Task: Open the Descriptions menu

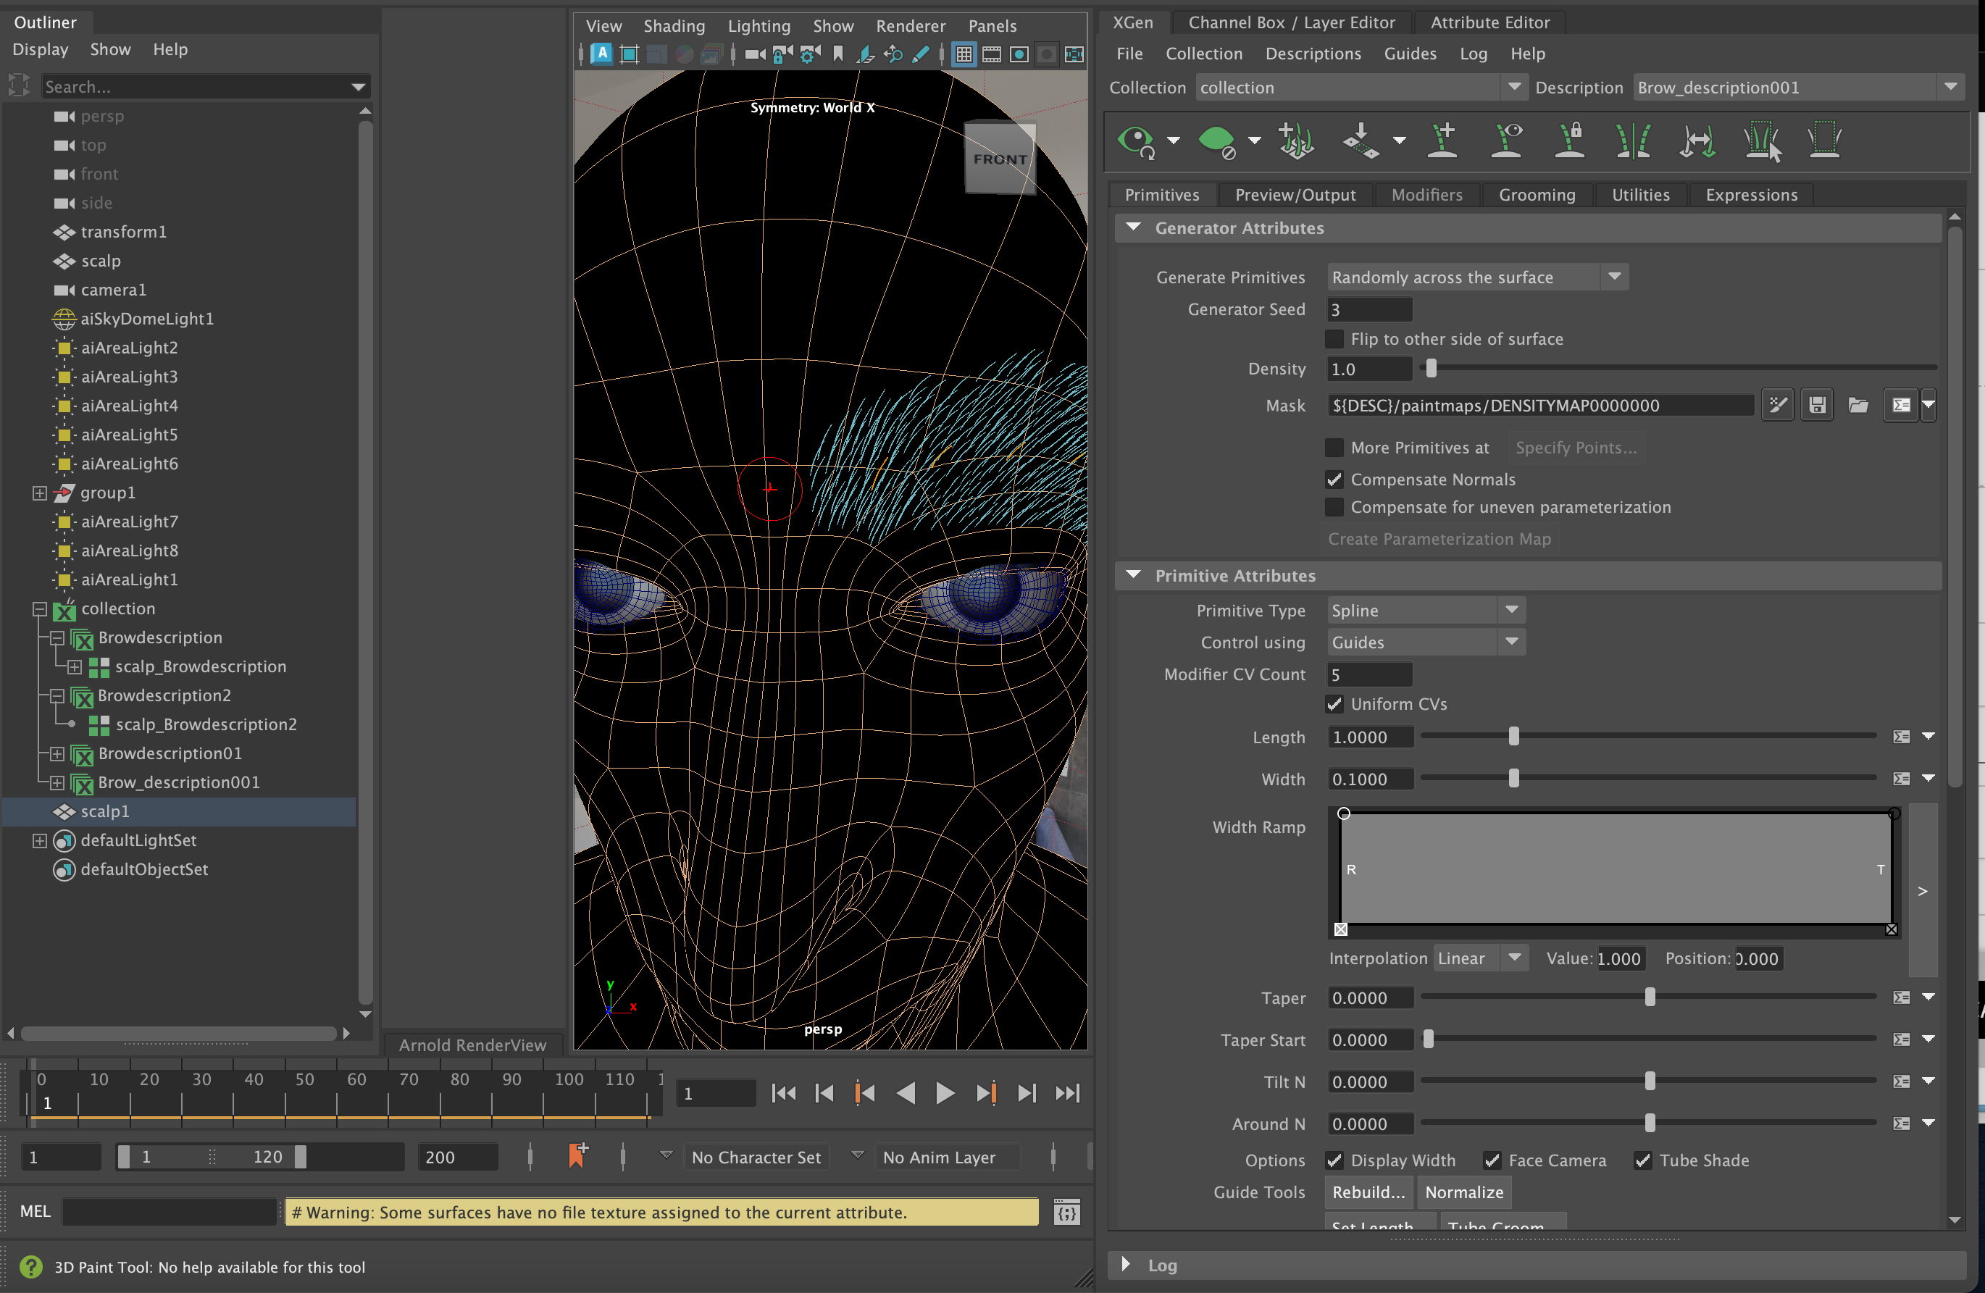Action: [1313, 54]
